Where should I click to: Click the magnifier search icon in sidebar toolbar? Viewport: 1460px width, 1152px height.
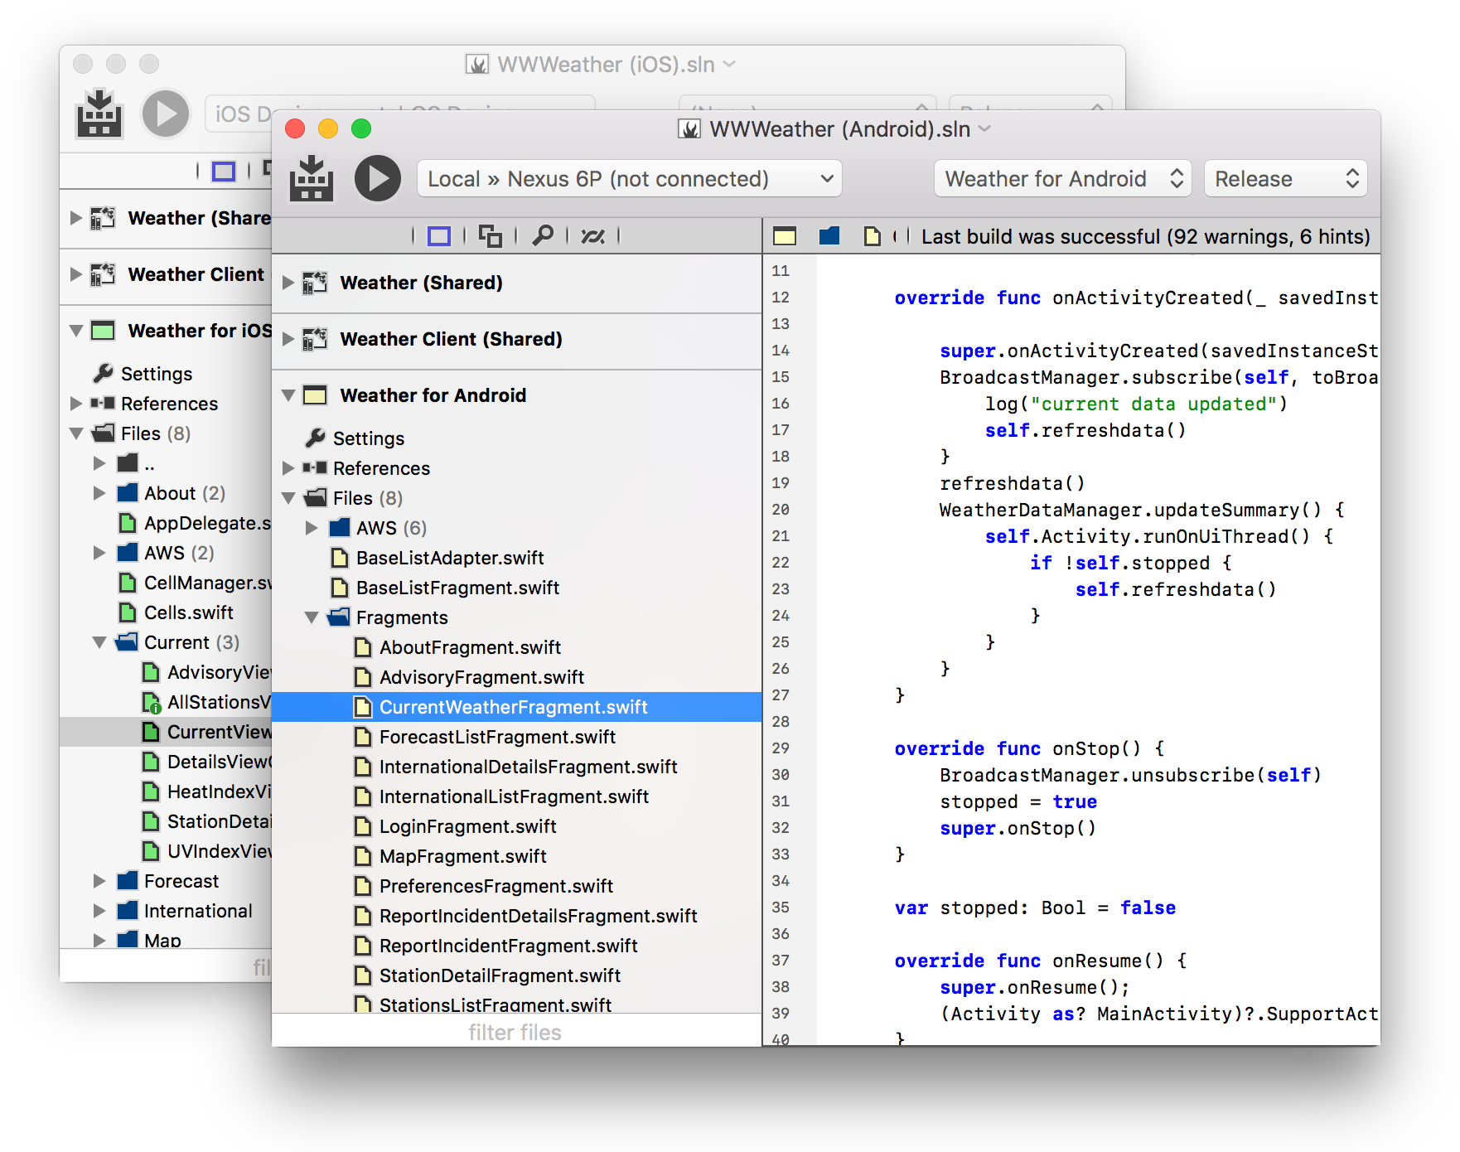point(543,235)
